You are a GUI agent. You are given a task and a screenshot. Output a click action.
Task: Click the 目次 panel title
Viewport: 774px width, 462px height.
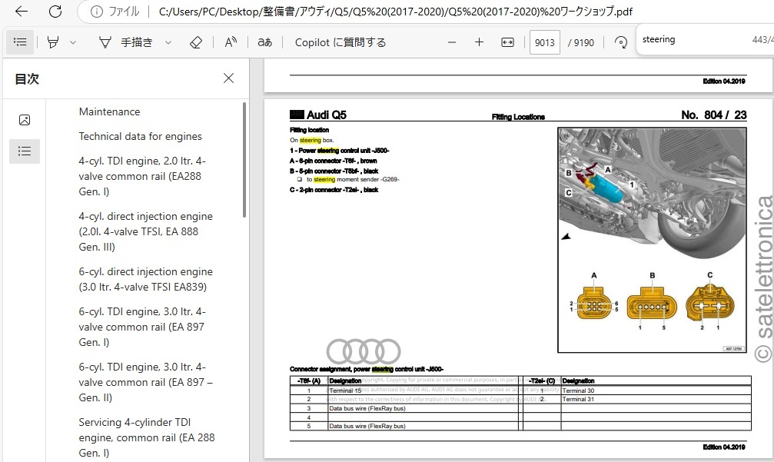(x=27, y=79)
